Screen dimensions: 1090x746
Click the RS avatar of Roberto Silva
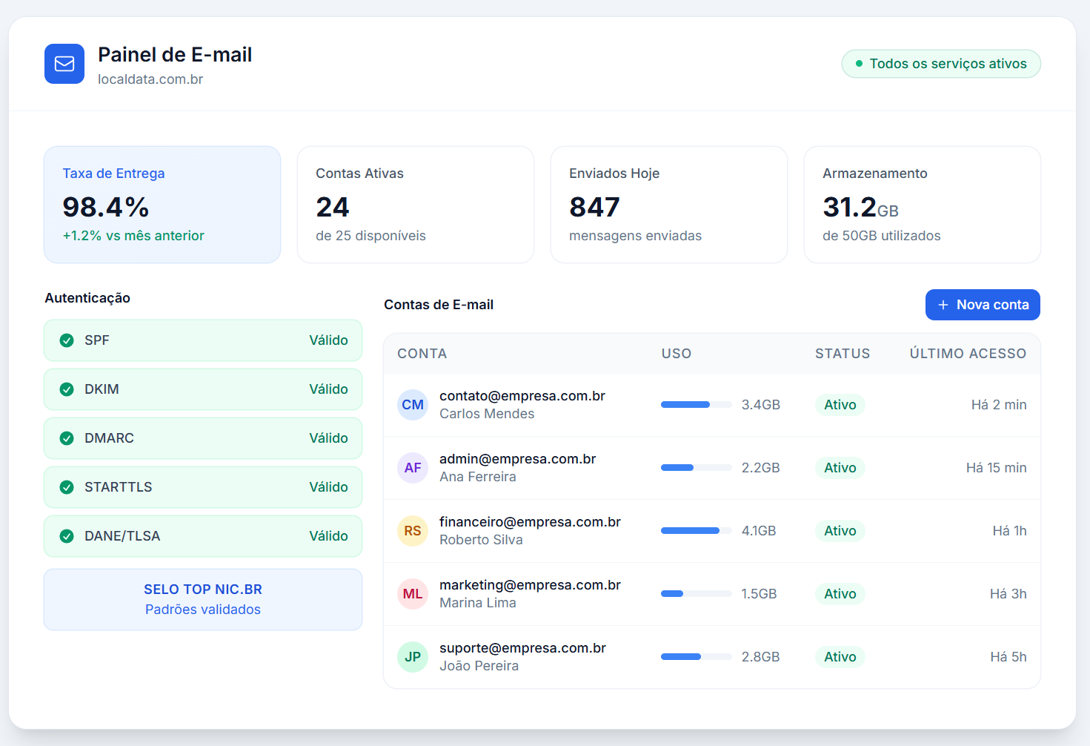point(413,531)
